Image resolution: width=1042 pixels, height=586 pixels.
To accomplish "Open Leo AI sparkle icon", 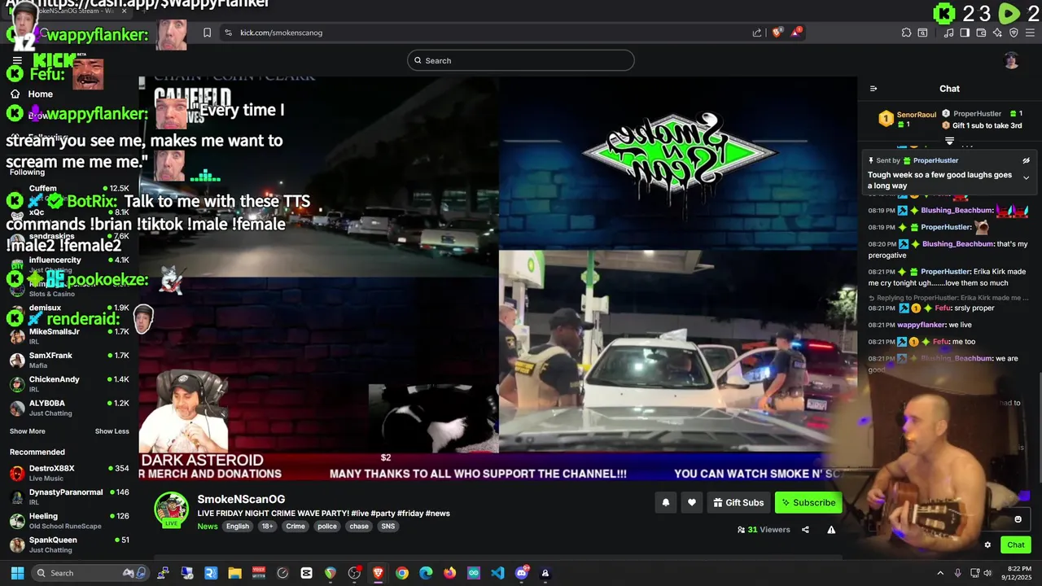I will (997, 33).
